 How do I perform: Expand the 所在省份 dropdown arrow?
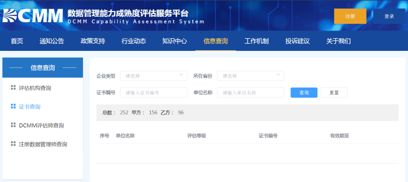click(278, 75)
